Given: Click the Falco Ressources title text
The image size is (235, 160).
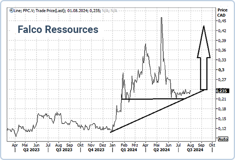Looking at the screenshot, I should (x=58, y=29).
